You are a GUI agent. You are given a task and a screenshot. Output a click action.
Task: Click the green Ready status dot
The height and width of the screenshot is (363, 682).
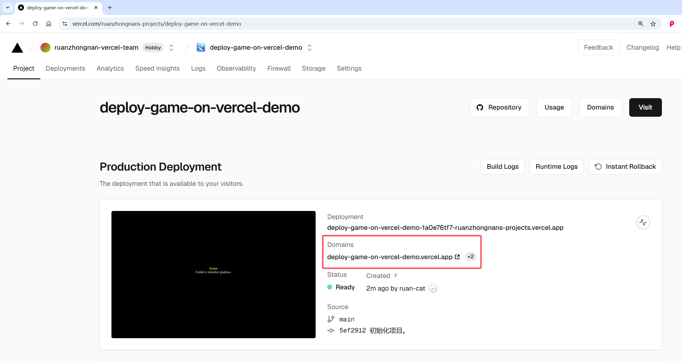330,287
